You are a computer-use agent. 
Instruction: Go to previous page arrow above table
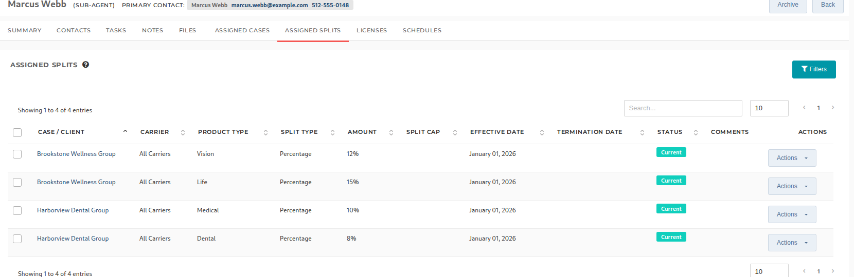(804, 108)
